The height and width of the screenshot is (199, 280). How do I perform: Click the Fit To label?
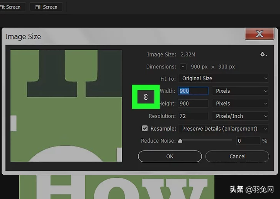168,78
